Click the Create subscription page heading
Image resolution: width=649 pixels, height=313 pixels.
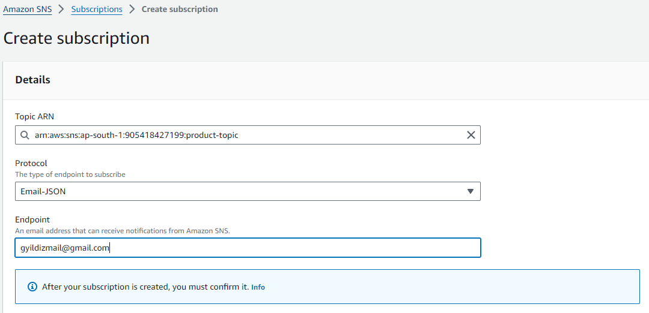coord(76,38)
